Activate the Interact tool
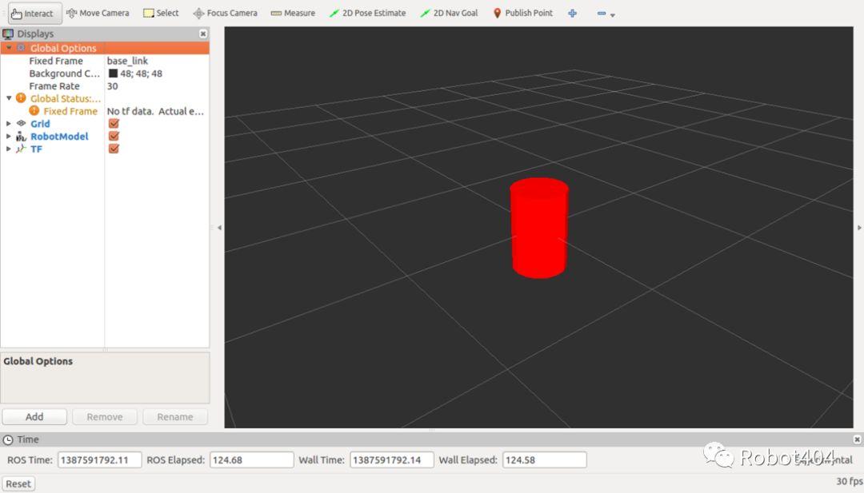864x493 pixels. pyautogui.click(x=34, y=14)
